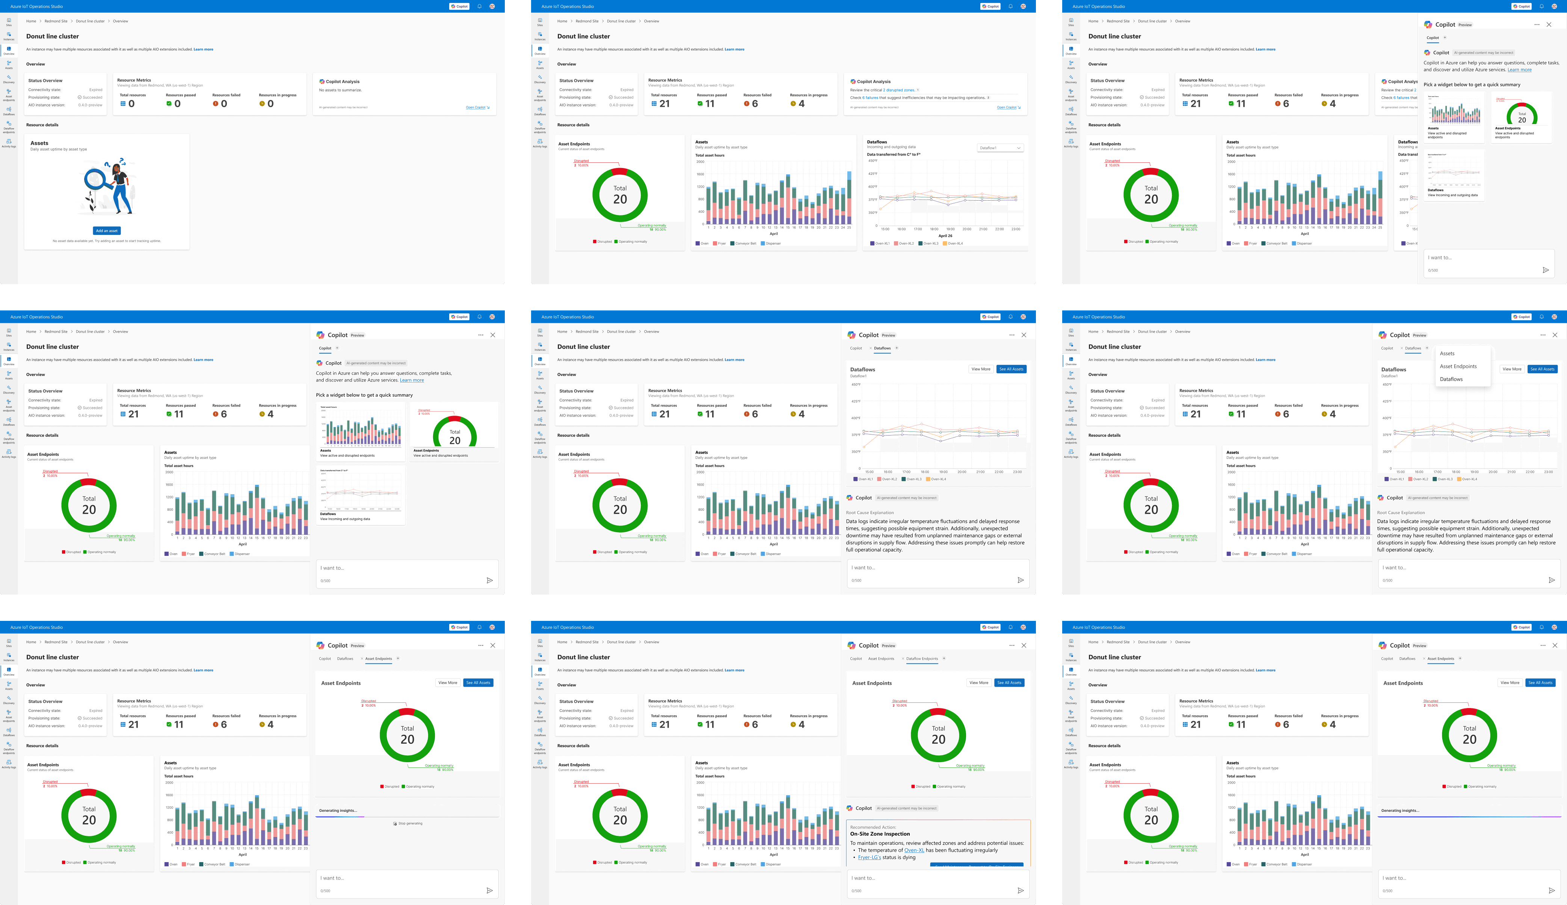The width and height of the screenshot is (1567, 905).
Task: Choose Assets from the open tab menu
Action: coord(1447,354)
